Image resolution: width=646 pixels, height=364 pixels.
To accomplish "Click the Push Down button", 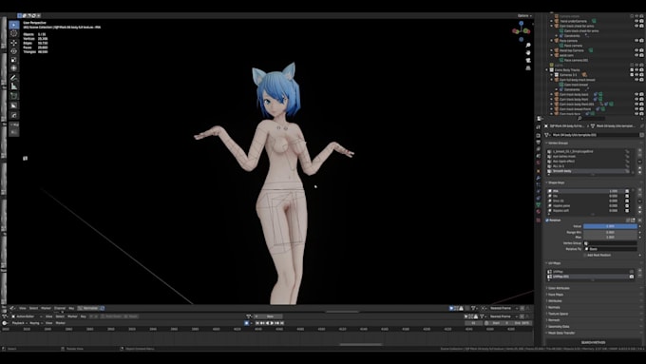I will [x=113, y=316].
